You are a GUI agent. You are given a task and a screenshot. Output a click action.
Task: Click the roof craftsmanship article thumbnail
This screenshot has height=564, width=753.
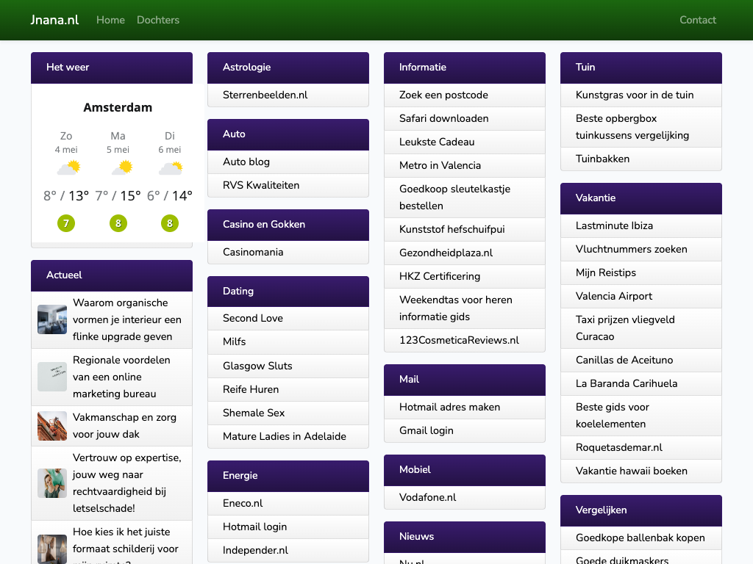52,426
